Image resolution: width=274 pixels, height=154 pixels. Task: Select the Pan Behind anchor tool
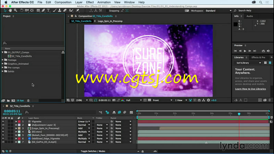pyautogui.click(x=32, y=11)
